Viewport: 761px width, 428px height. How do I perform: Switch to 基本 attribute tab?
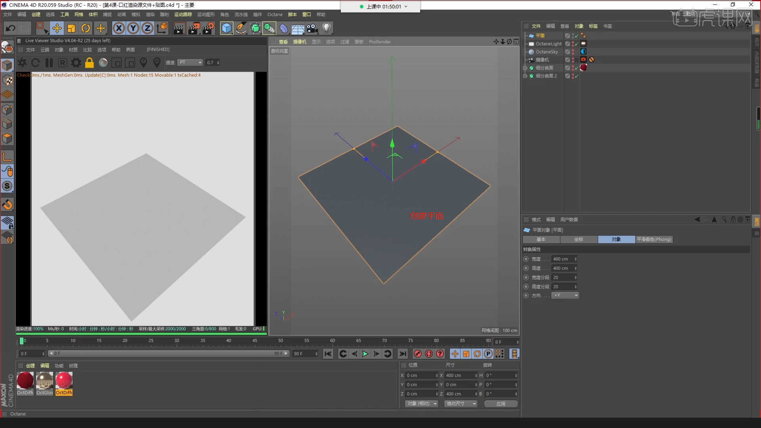pyautogui.click(x=541, y=239)
